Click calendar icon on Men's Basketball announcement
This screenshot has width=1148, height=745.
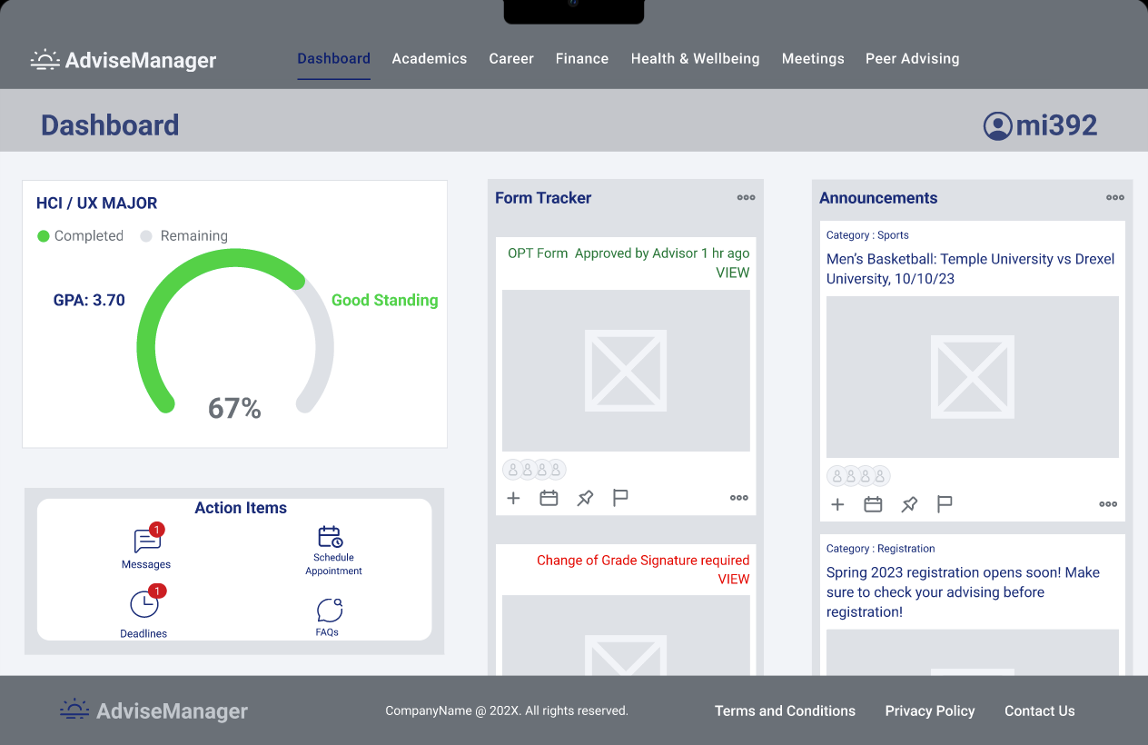(873, 504)
